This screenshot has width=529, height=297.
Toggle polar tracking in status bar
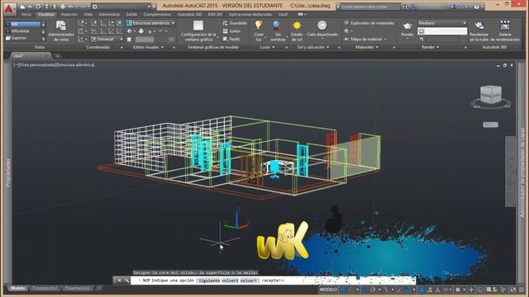click(x=373, y=290)
